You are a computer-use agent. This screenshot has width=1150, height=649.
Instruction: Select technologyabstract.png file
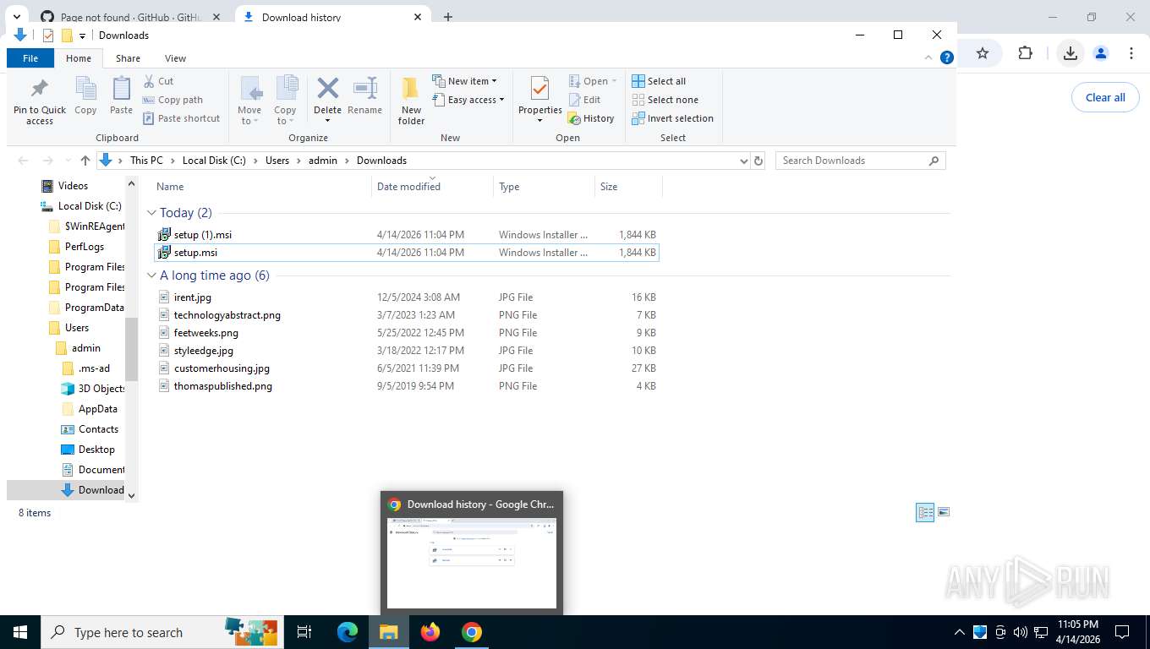click(x=406, y=315)
